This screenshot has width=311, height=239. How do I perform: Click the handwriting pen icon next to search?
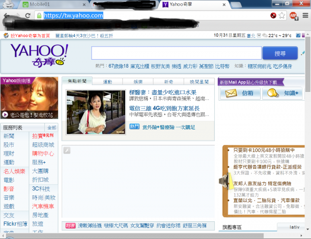point(302,53)
